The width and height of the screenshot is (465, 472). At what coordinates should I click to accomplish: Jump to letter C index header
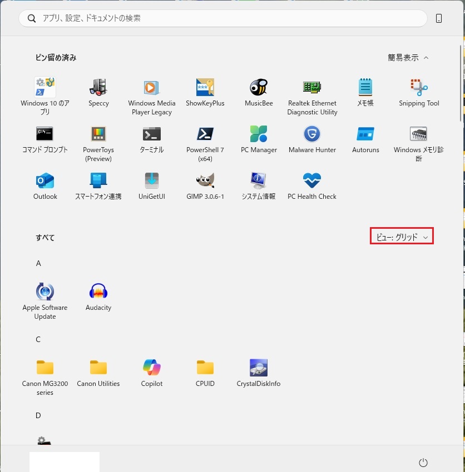(x=38, y=339)
